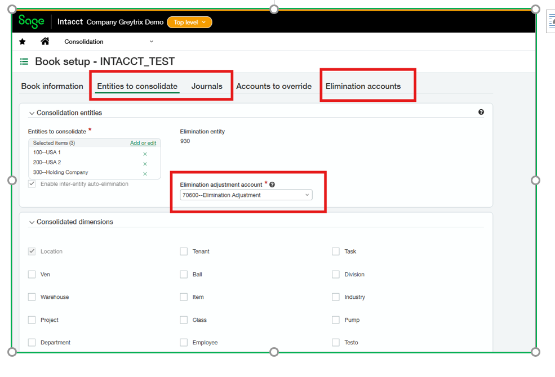Viewport: 555px width, 377px height.
Task: Remove 200--USA 2 entity
Action: coord(145,164)
